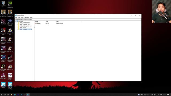Show hidden system tray icons
The height and width of the screenshot is (96, 171).
150,95
